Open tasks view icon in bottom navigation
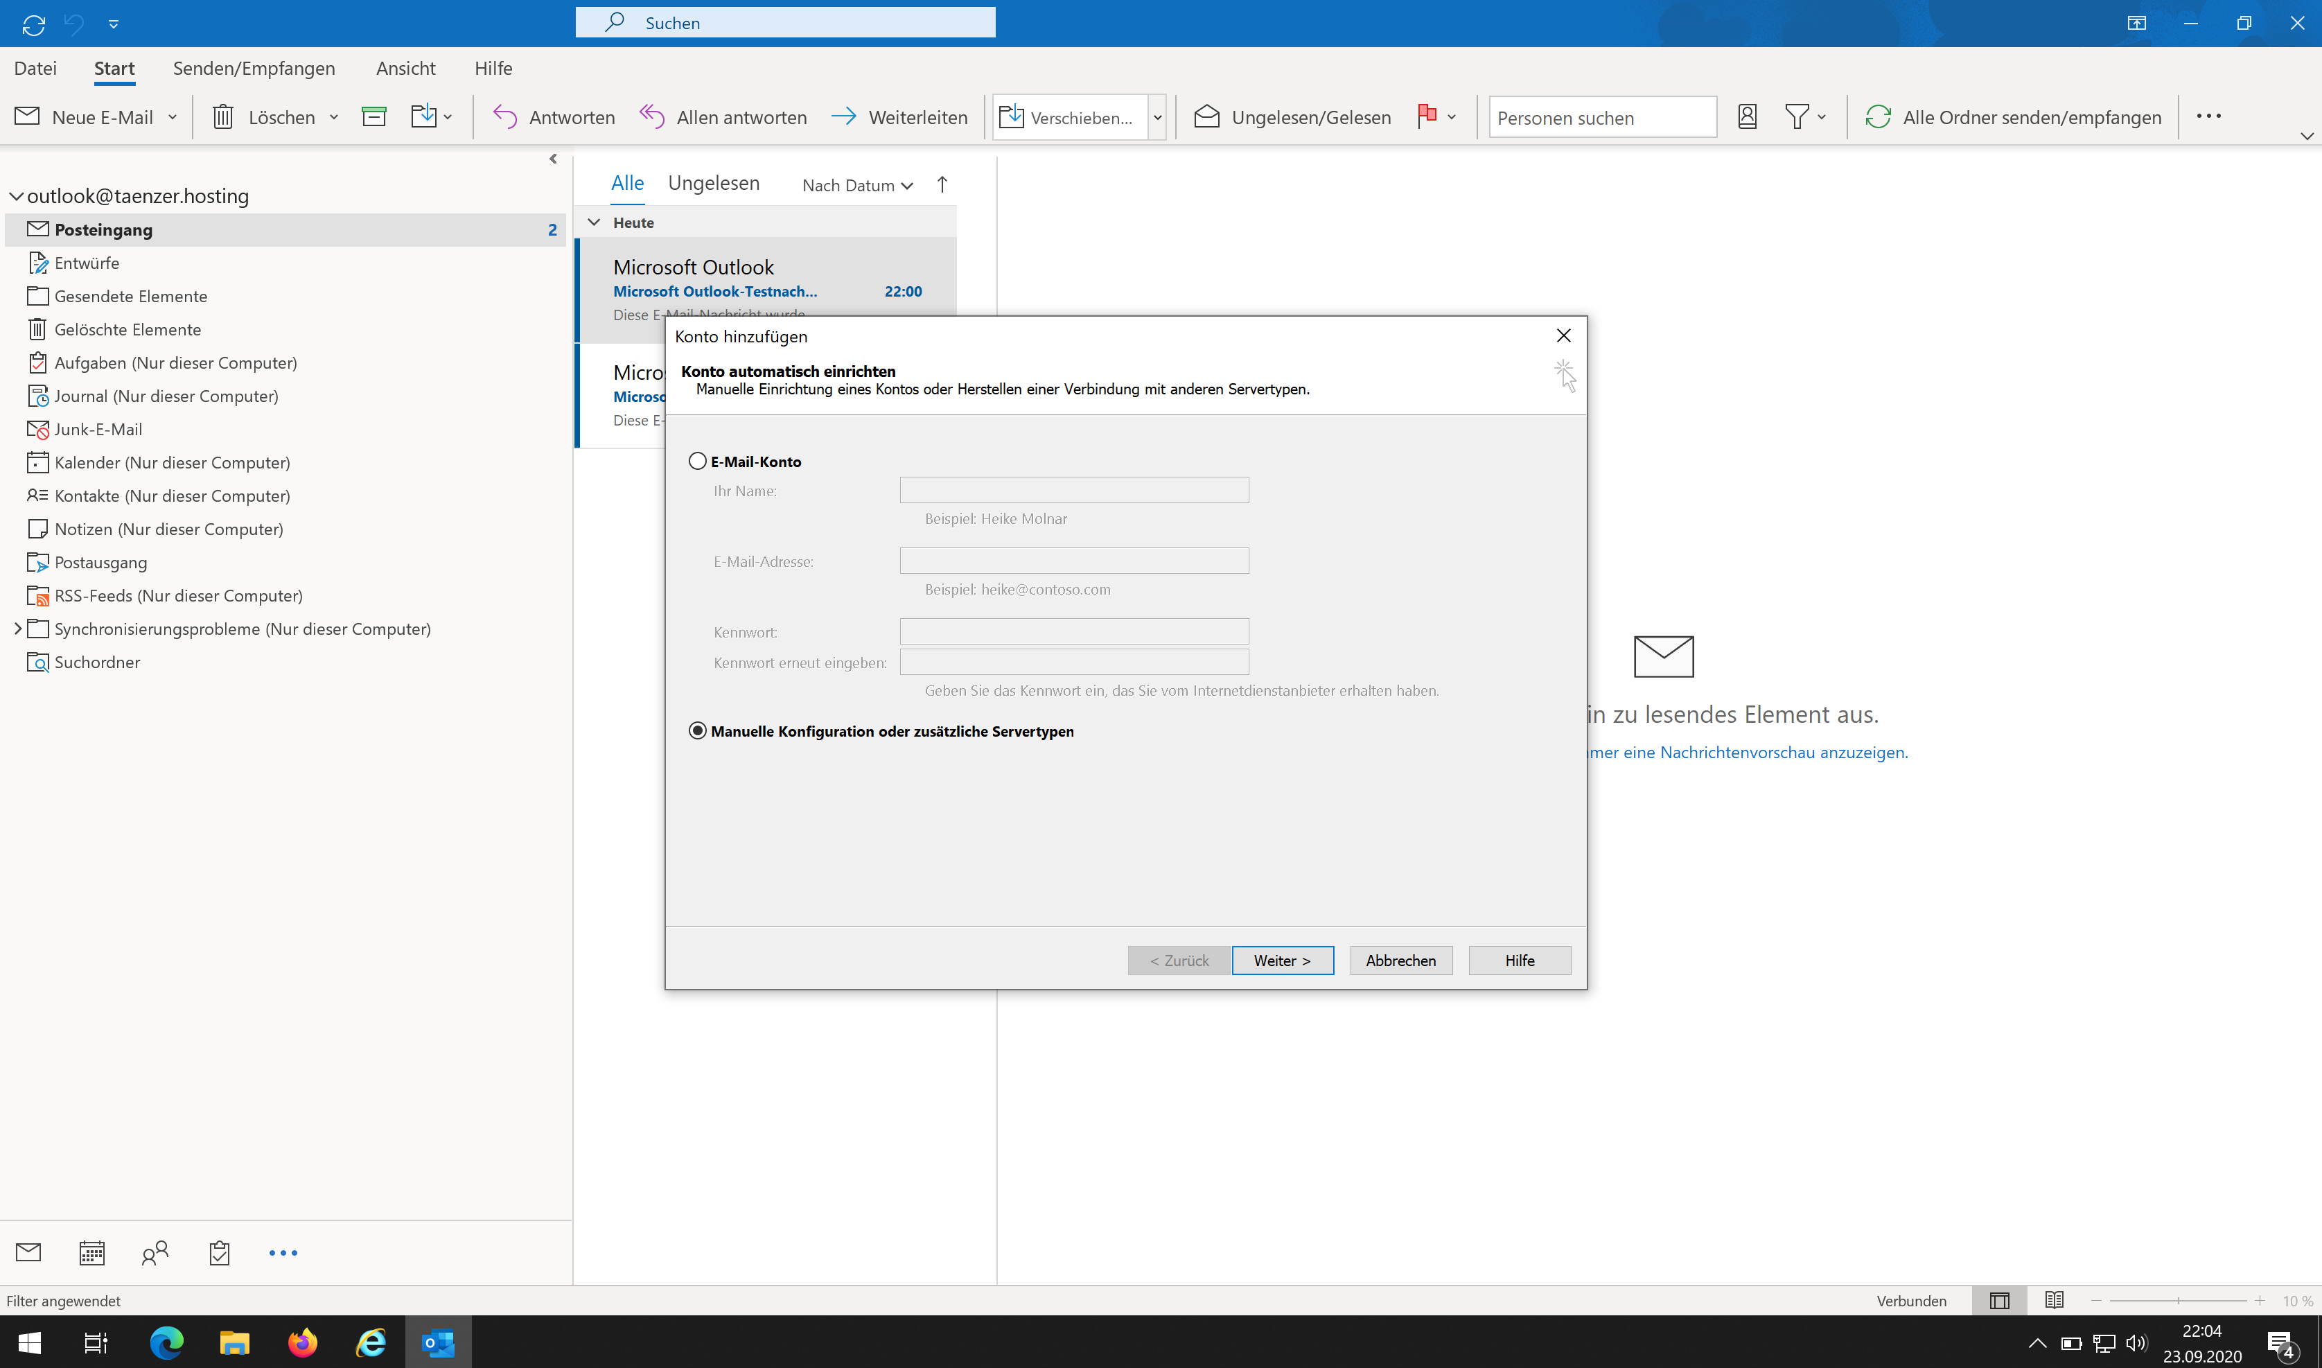Screen dimensions: 2322x1368 [219, 1253]
